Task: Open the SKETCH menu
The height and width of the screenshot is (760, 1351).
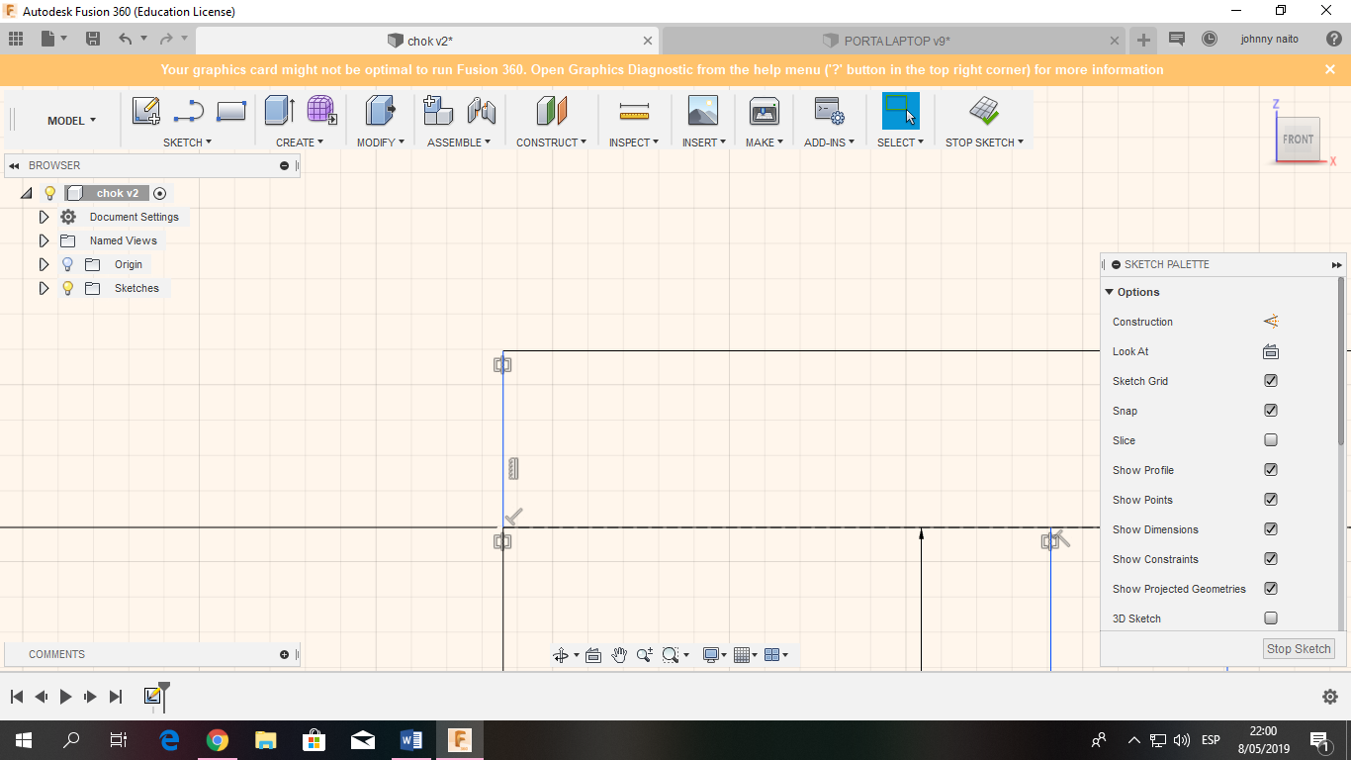Action: click(187, 142)
